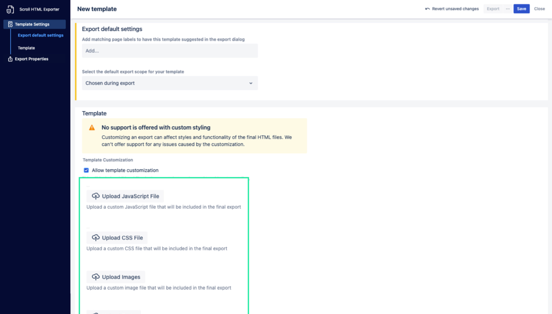Viewport: 552px width, 314px height.
Task: Click the Export button in header
Action: click(x=493, y=9)
